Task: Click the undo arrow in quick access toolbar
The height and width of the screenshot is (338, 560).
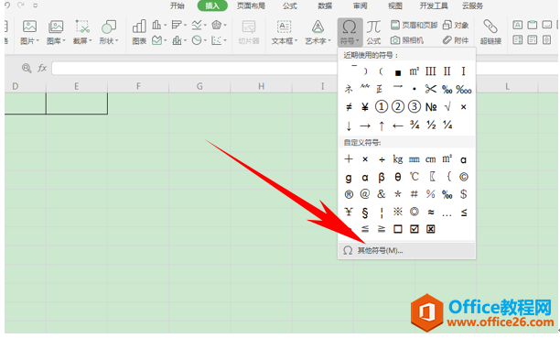Action: [x=8, y=5]
